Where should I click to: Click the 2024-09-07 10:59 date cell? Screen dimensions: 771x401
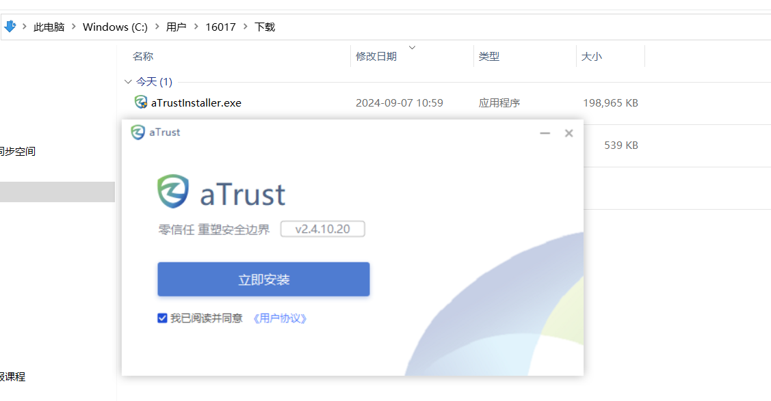pos(400,102)
